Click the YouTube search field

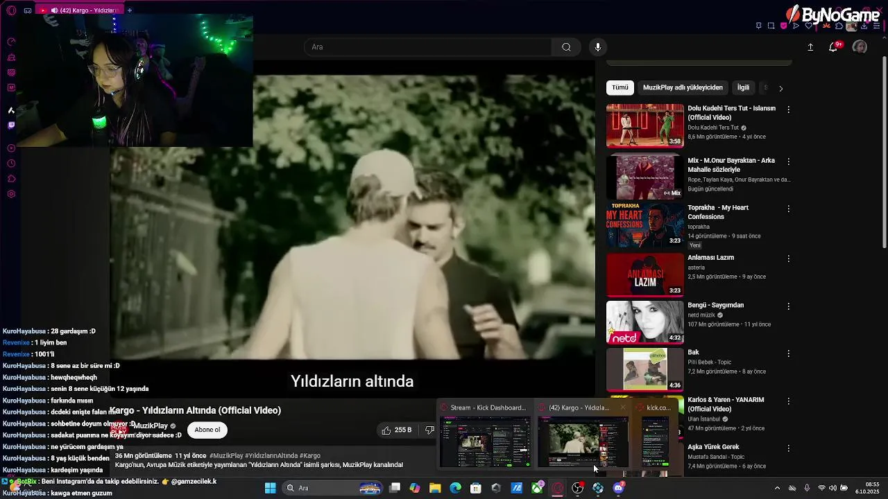[x=428, y=47]
